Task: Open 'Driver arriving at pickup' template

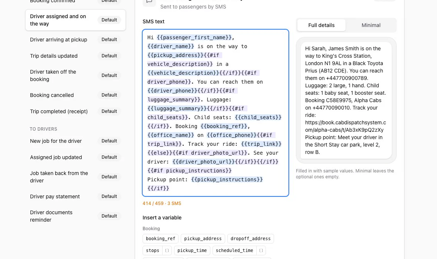Action: 76,40
